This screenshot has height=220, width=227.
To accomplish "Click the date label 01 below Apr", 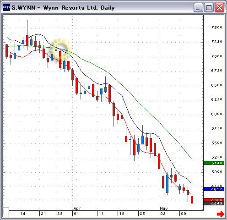I will click(x=76, y=214).
